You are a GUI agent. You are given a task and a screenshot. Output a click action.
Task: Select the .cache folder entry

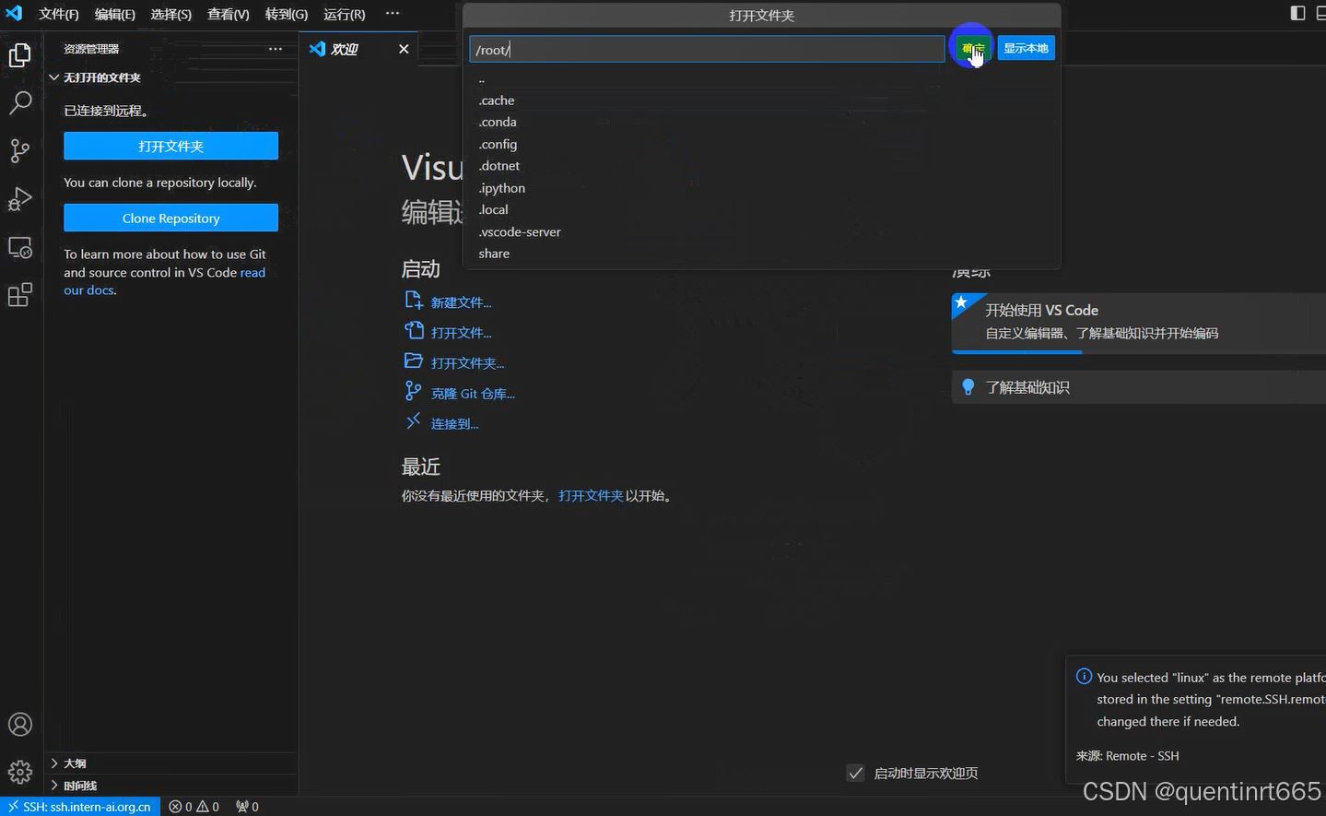pos(761,101)
